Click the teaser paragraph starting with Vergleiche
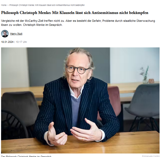162x157 pixels. (x=78, y=23)
